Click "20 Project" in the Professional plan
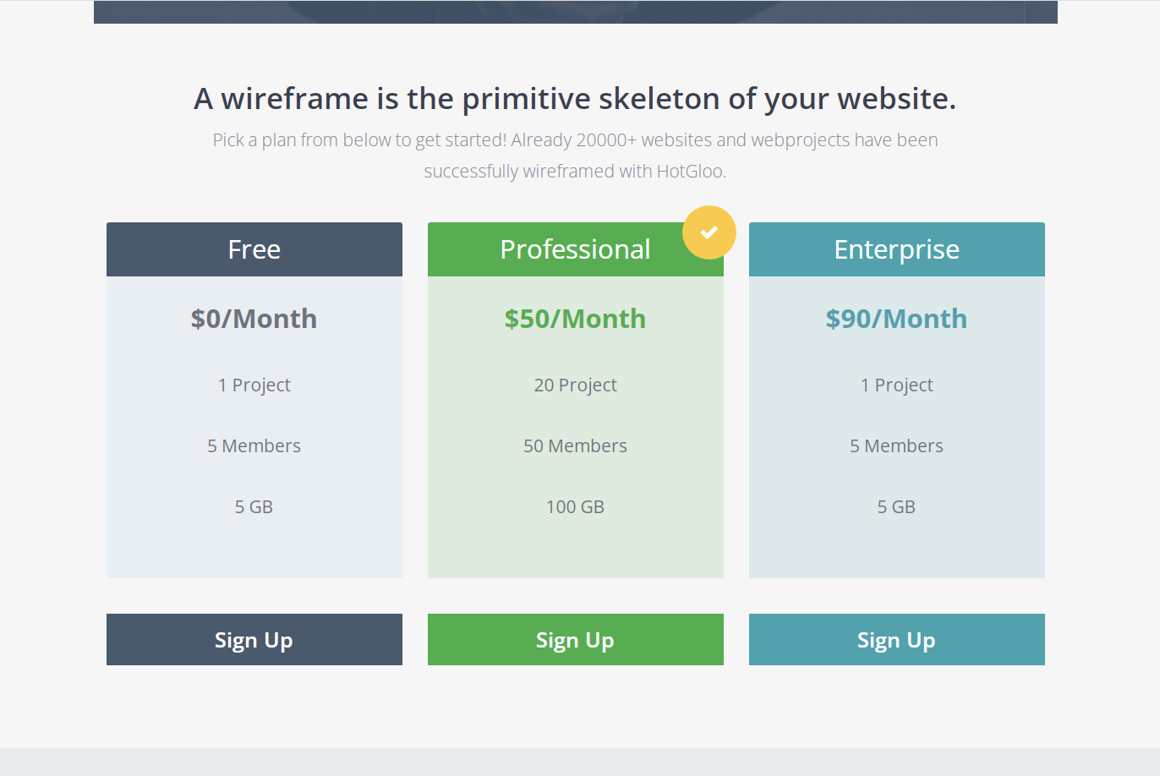 [x=575, y=385]
